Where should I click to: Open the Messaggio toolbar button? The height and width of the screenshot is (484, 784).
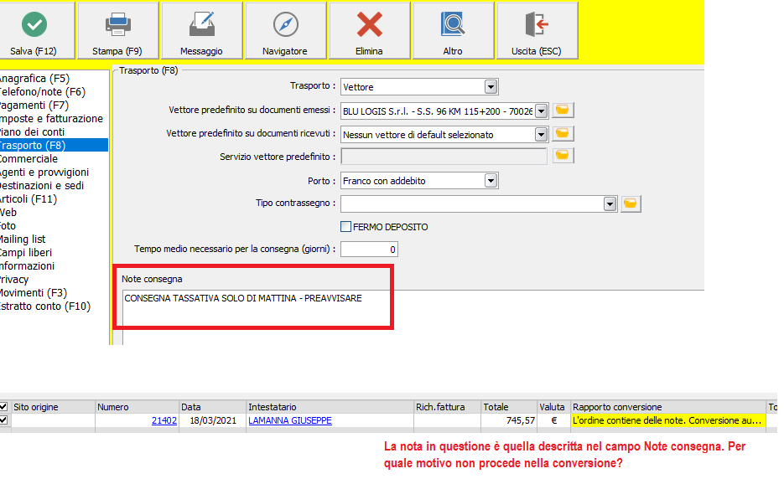pyautogui.click(x=201, y=30)
